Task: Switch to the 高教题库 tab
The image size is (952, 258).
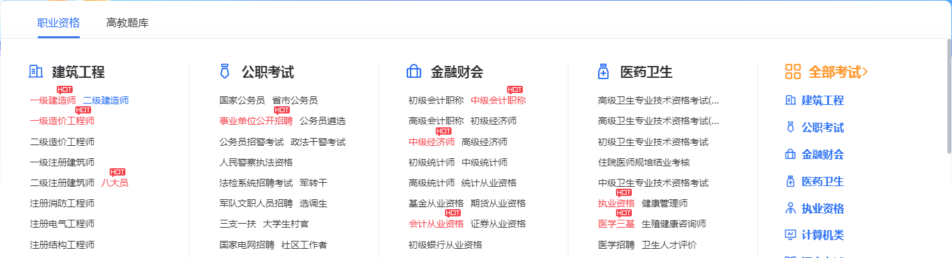Action: pos(127,23)
